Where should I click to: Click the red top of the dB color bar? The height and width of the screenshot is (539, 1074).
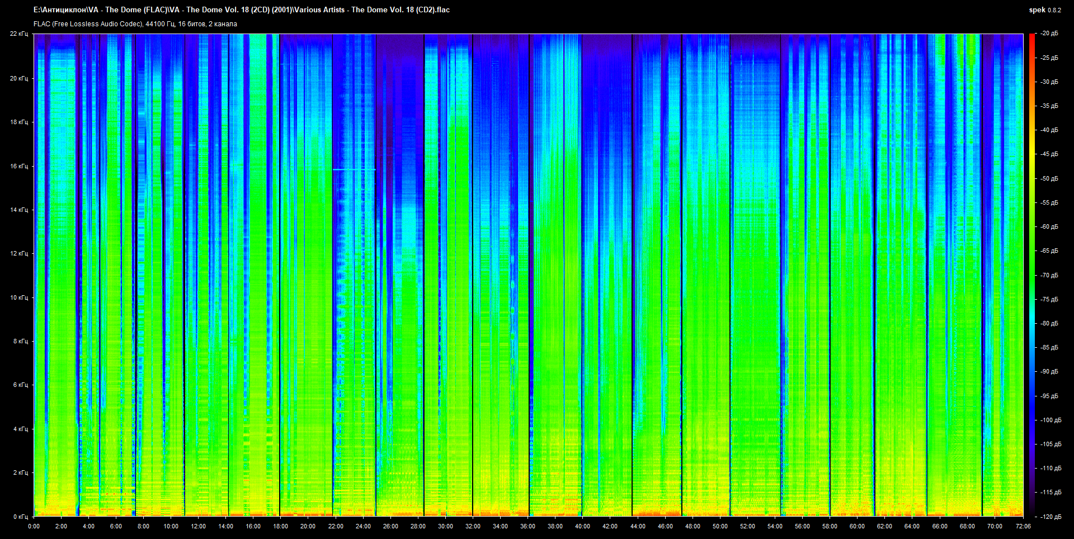click(x=1031, y=38)
